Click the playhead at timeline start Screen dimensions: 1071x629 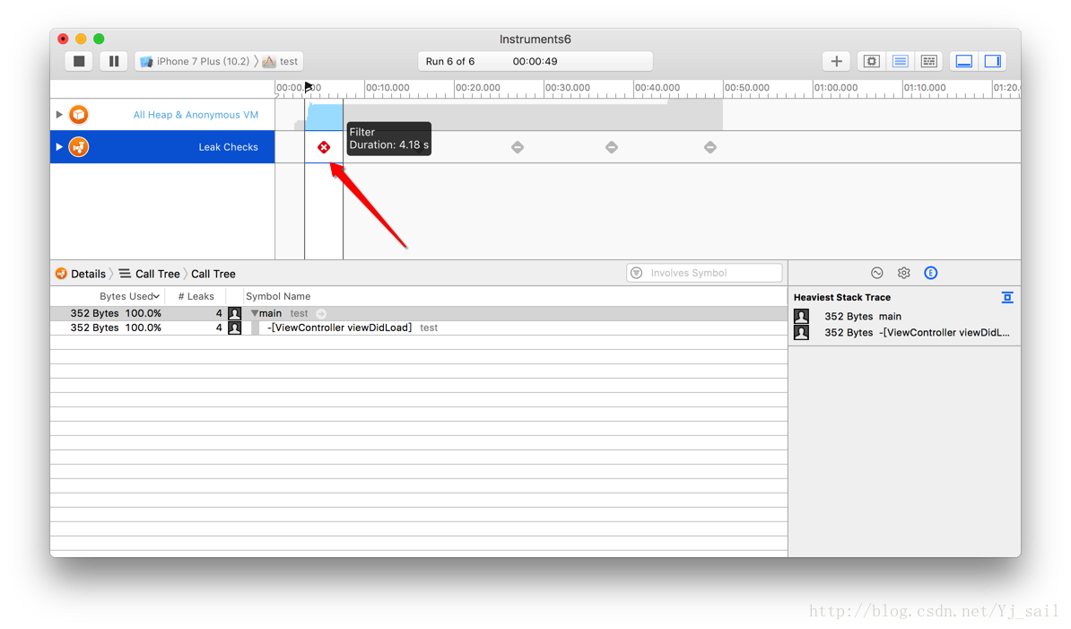(x=308, y=87)
